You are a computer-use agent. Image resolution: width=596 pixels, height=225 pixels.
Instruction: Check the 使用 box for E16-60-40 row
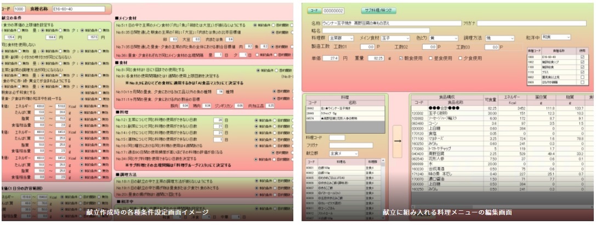581,56
